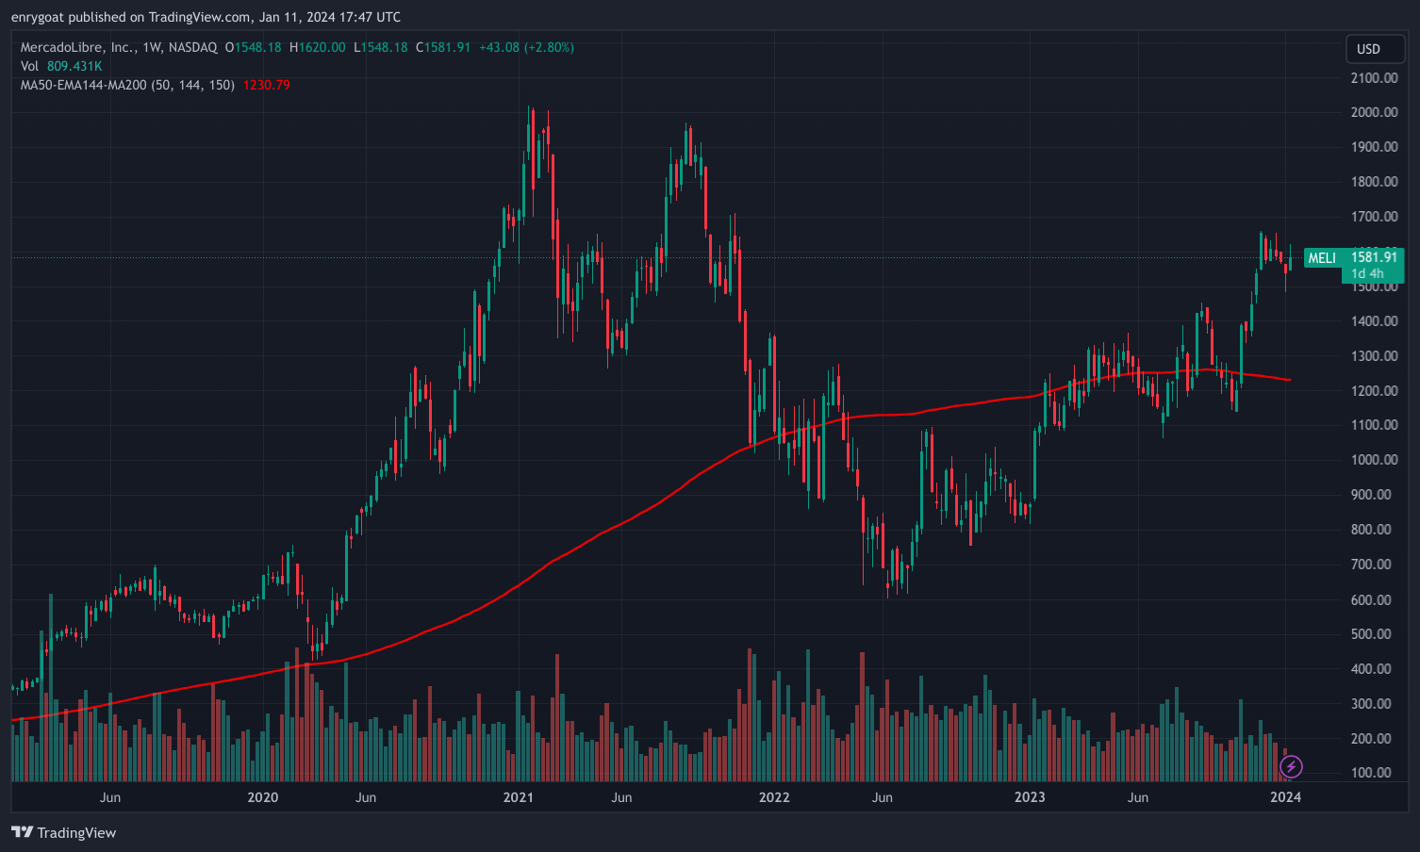
Task: Click the 2100.00 price axis label
Action: tap(1374, 77)
